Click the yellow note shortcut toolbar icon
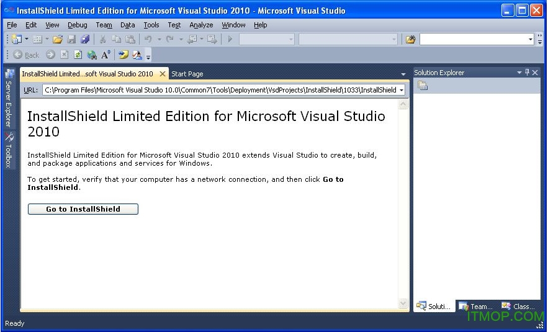This screenshot has width=548, height=332. (123, 55)
